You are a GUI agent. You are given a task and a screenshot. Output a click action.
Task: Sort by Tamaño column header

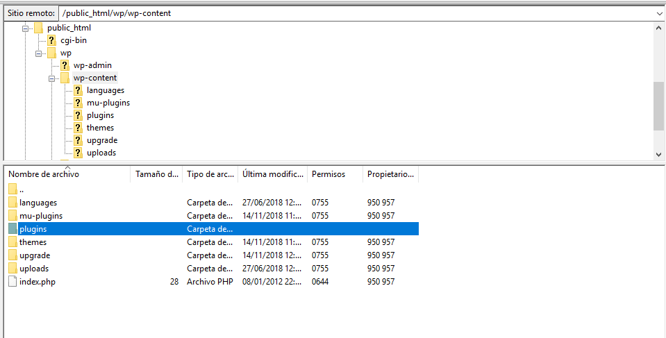point(156,174)
